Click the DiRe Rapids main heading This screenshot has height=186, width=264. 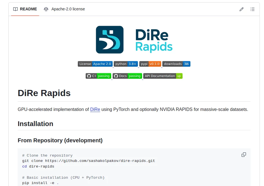click(44, 93)
